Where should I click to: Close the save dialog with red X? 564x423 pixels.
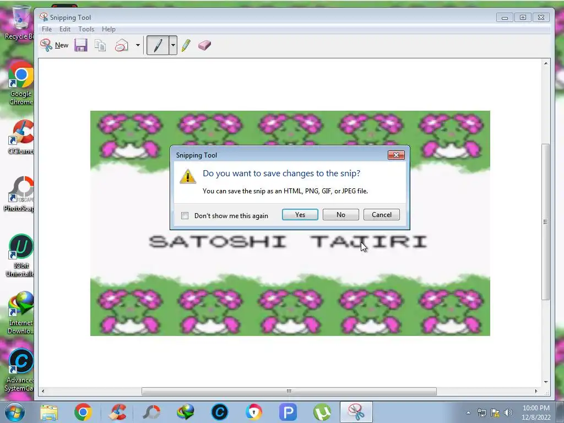pyautogui.click(x=396, y=155)
